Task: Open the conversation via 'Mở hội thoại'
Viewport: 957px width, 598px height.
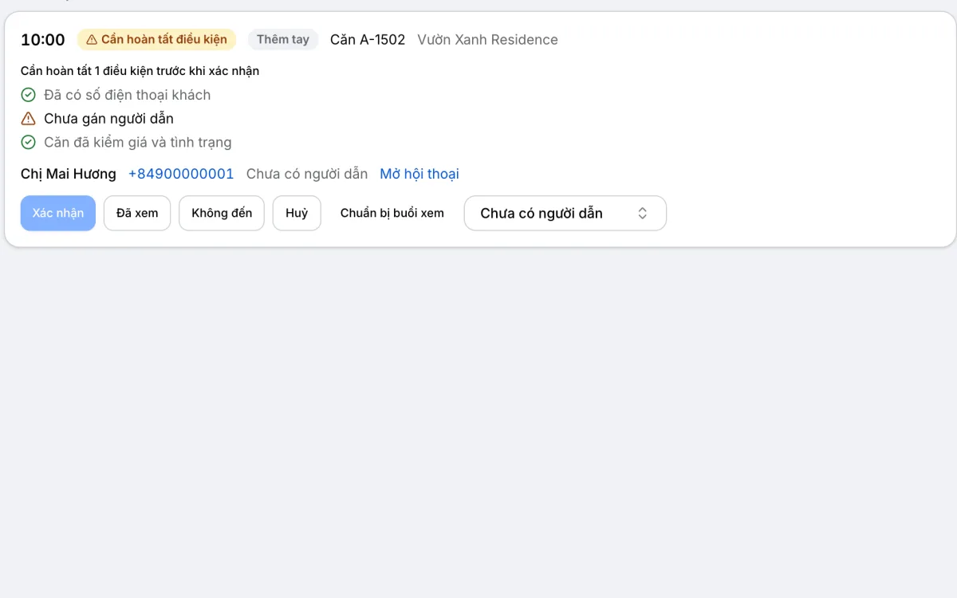Action: tap(419, 174)
